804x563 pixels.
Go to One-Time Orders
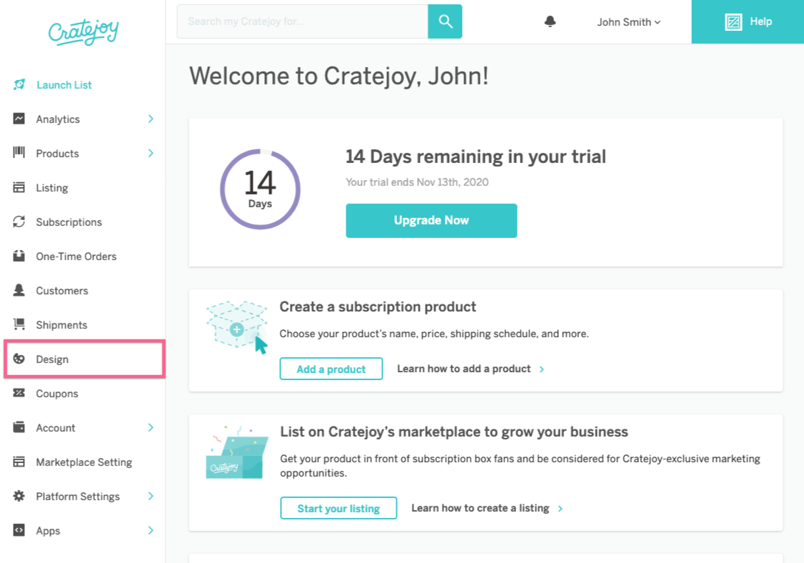(x=76, y=256)
